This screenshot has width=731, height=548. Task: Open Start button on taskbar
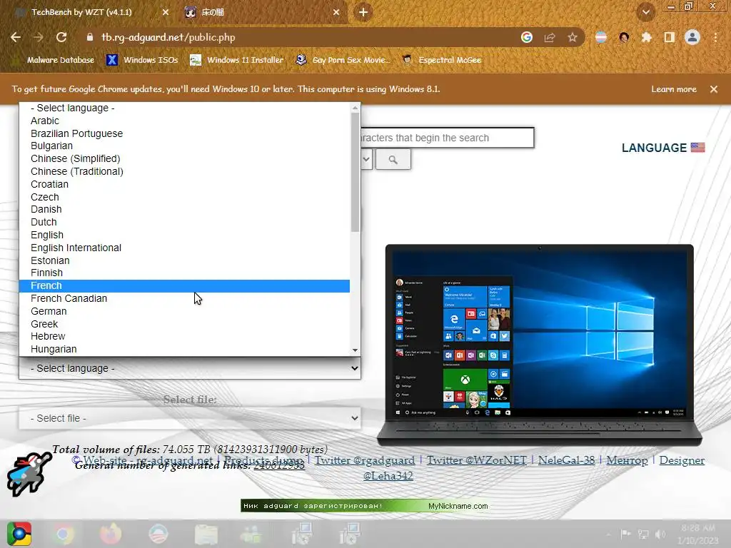click(x=19, y=534)
